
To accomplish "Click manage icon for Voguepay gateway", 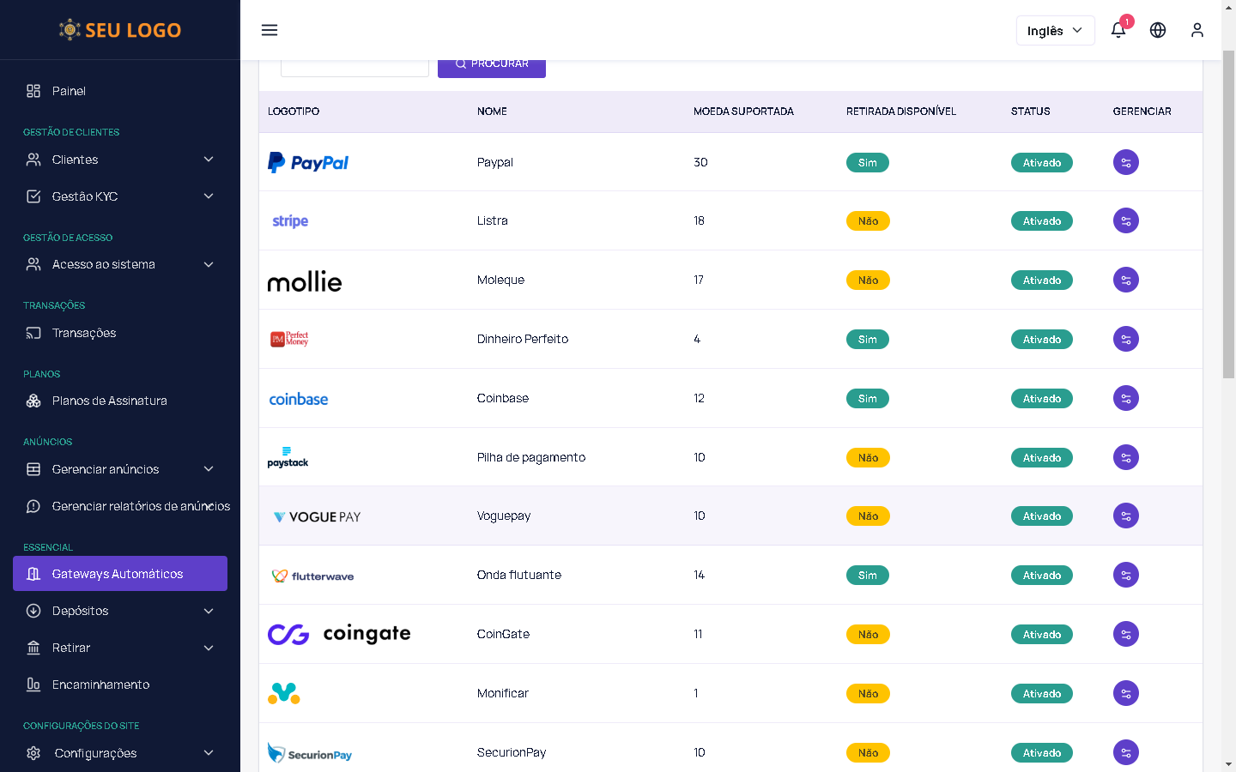I will tap(1125, 516).
